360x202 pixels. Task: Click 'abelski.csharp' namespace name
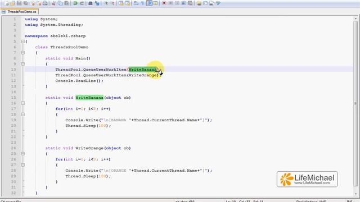point(68,36)
